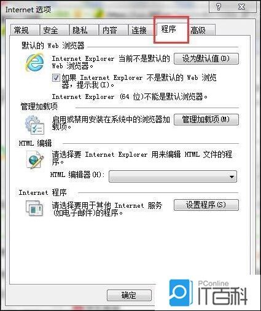This screenshot has width=261, height=311.
Task: Select the 内容 tab
Action: [x=109, y=30]
